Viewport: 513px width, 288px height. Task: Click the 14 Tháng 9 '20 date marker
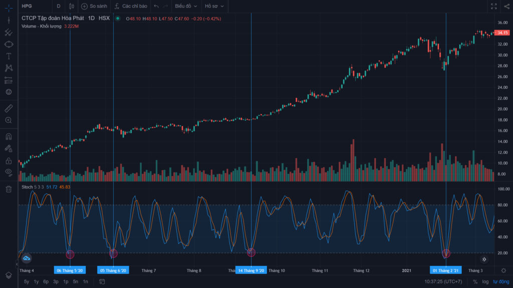tap(251, 270)
